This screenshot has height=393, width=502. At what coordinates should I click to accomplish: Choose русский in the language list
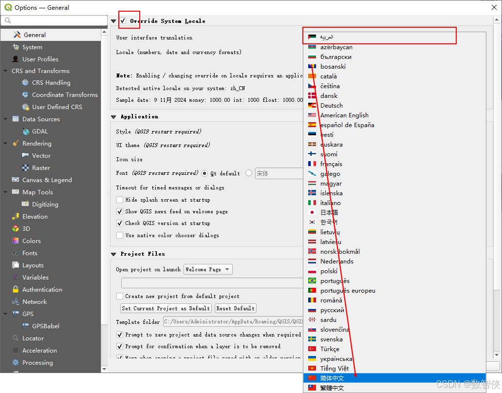[394, 310]
